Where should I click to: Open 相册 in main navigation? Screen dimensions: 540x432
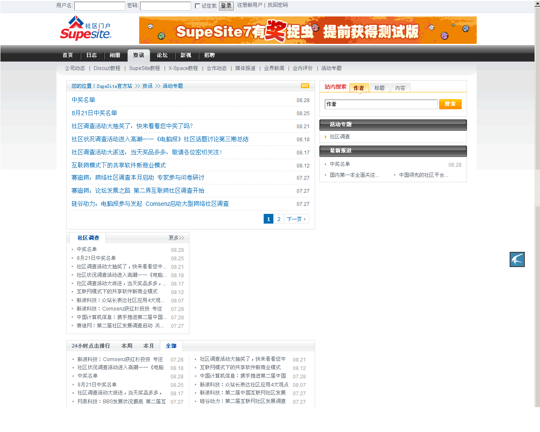pyautogui.click(x=115, y=55)
